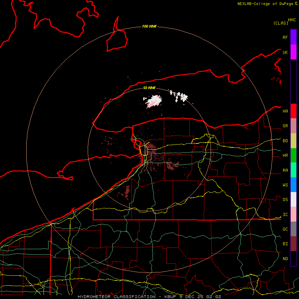Viewport: 299px width, 299px height.
Task: Select the BD yellow legend swatch
Action: 293,141
